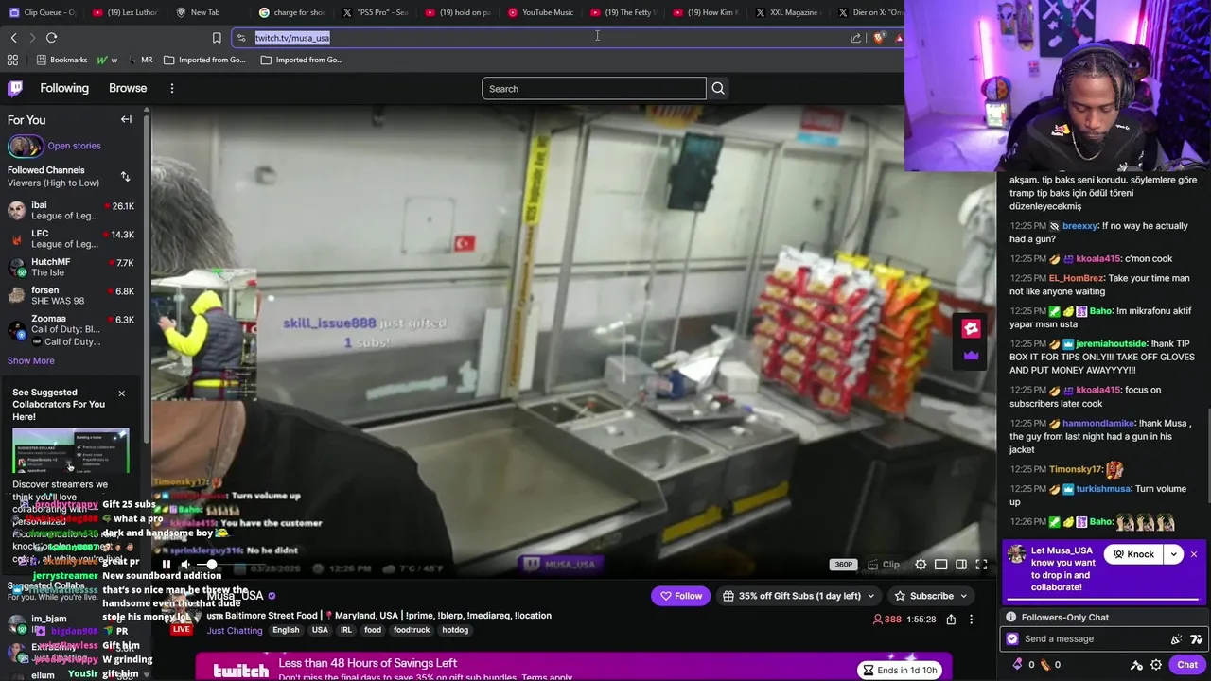This screenshot has height=681, width=1211.
Task: Share the Musa_USA stream
Action: click(951, 620)
